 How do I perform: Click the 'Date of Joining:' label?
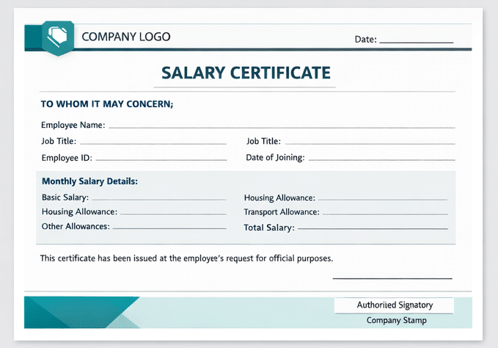(x=275, y=157)
